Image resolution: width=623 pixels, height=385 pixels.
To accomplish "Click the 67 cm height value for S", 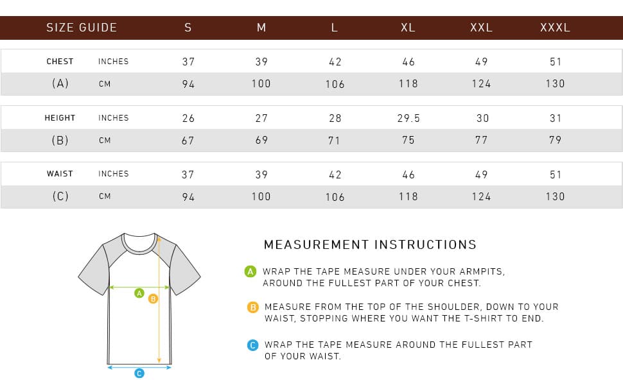I will pos(188,141).
